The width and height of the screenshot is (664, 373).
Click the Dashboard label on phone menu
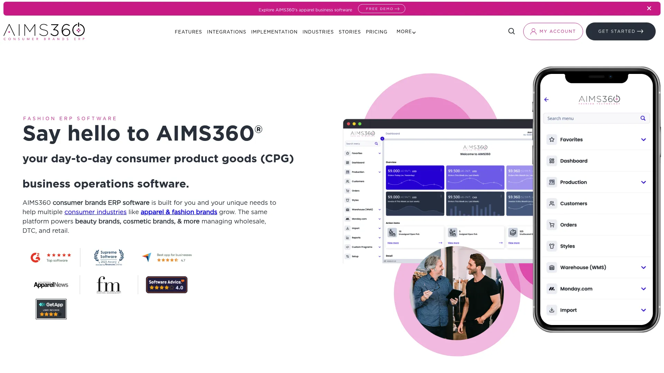[x=574, y=161]
